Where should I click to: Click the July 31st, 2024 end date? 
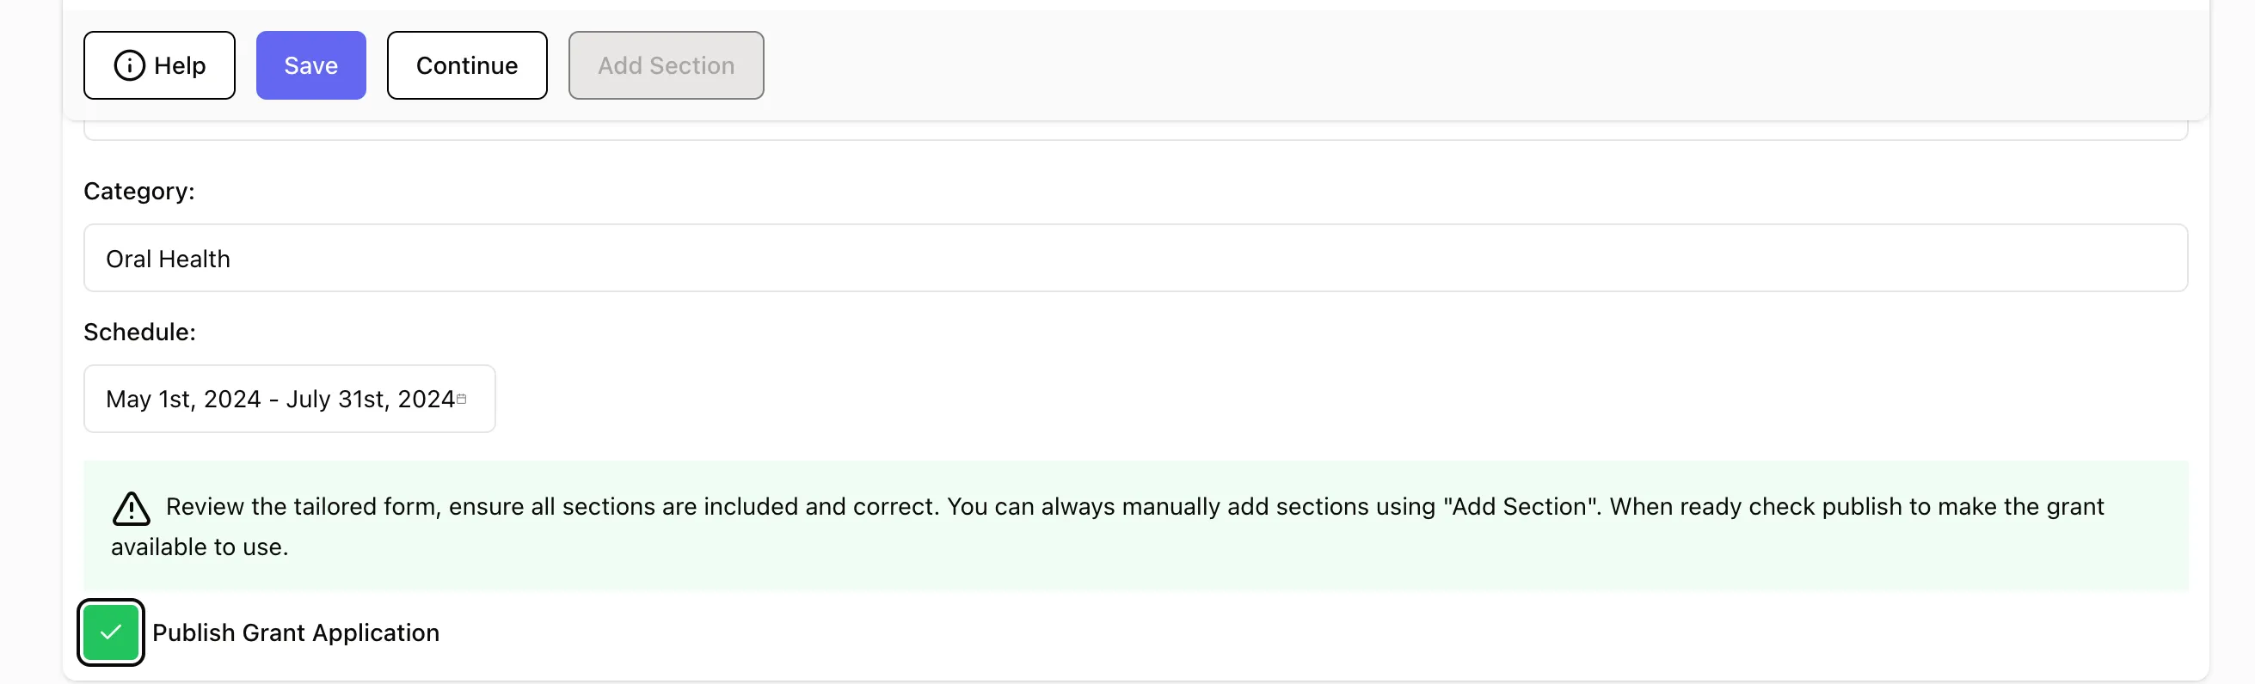pos(371,399)
